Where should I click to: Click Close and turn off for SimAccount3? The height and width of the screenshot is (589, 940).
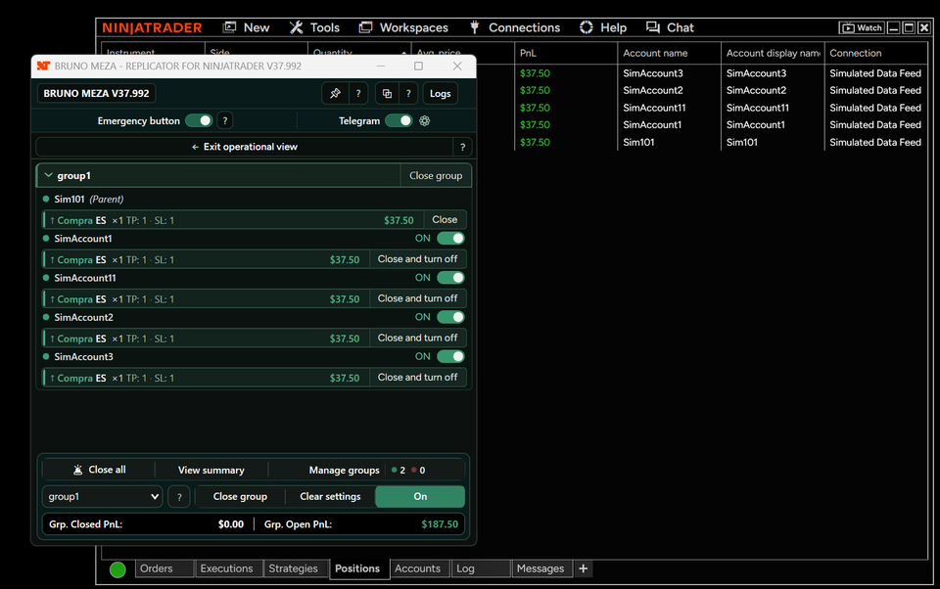tap(417, 378)
